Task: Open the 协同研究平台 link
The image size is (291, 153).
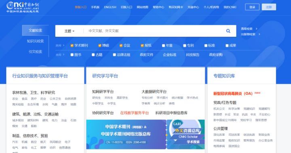Action: [103, 113]
